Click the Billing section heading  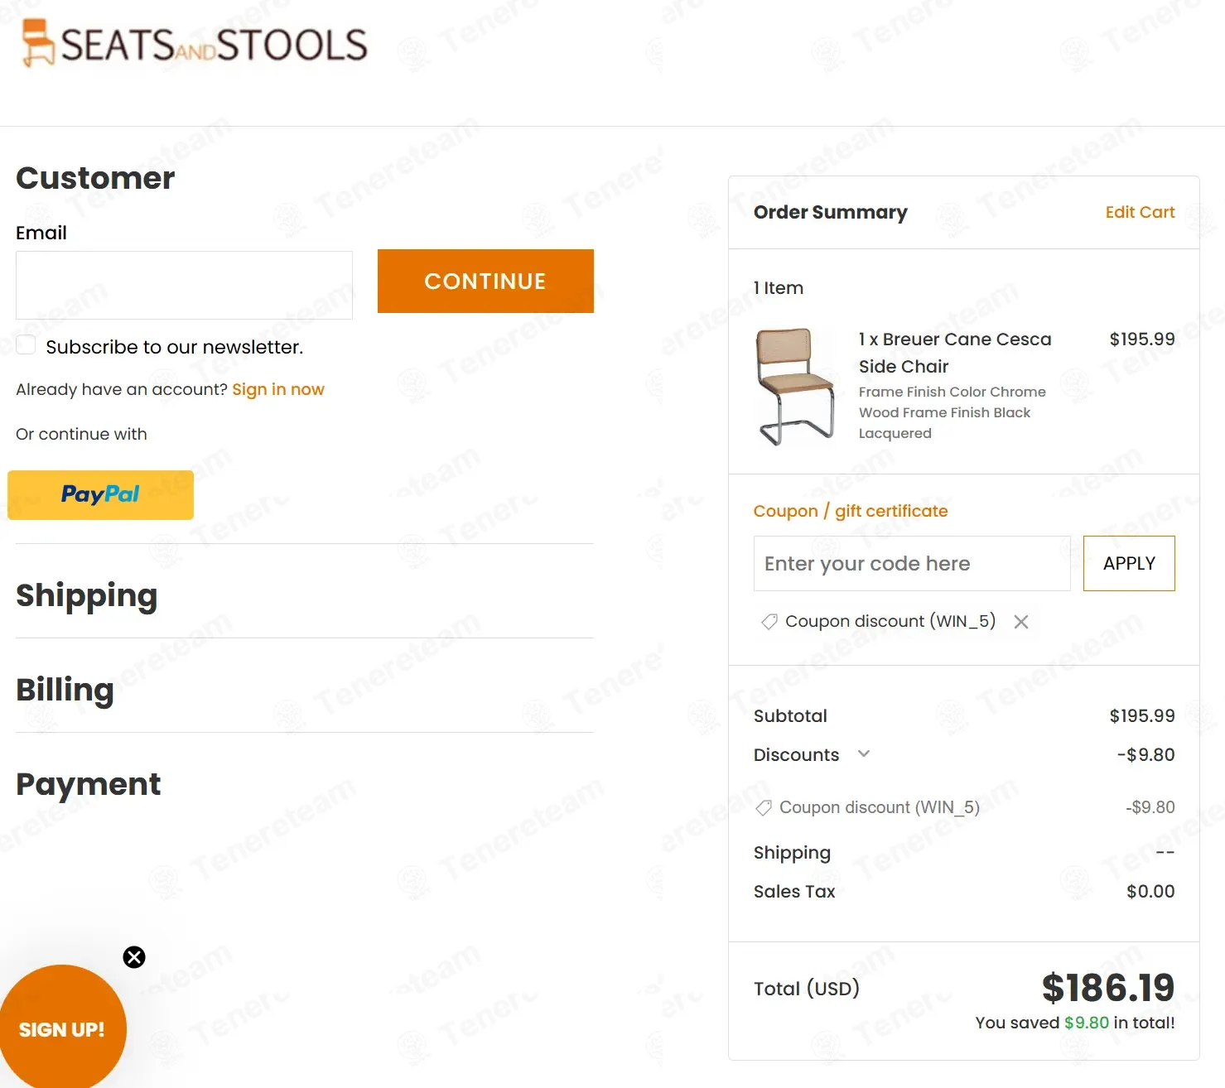[x=65, y=690]
